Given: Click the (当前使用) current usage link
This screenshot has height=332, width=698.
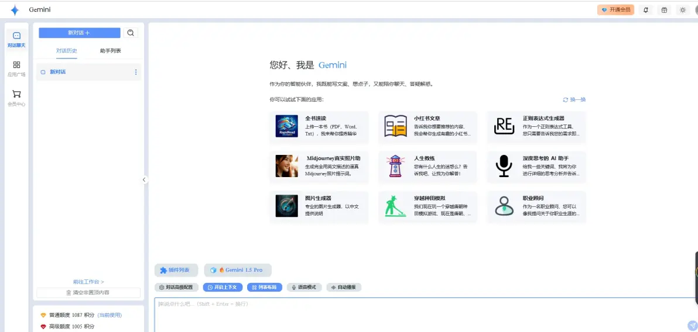Looking at the screenshot, I should pos(110,315).
